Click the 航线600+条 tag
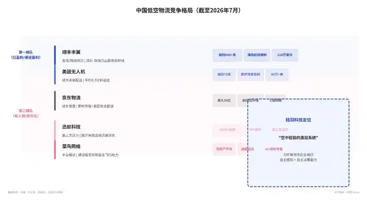This screenshot has width=367, height=202. pos(227,55)
